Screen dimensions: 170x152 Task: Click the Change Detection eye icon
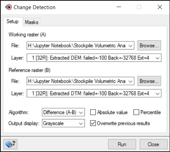pos(8,7)
